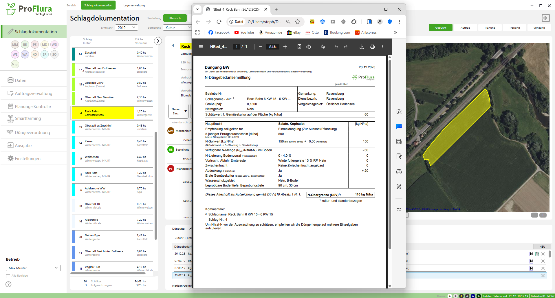Open the Erntejahr 2019 dropdown
555x298 pixels.
pyautogui.click(x=127, y=28)
